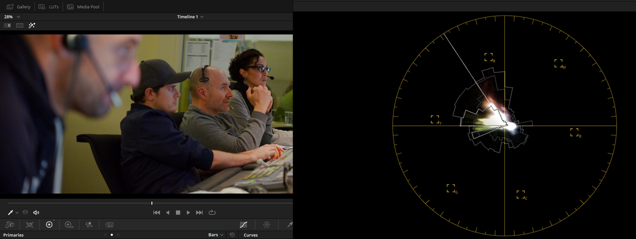Screen dimensions: 636x239
Task: Click the vectorscope B target
Action: (x=574, y=132)
